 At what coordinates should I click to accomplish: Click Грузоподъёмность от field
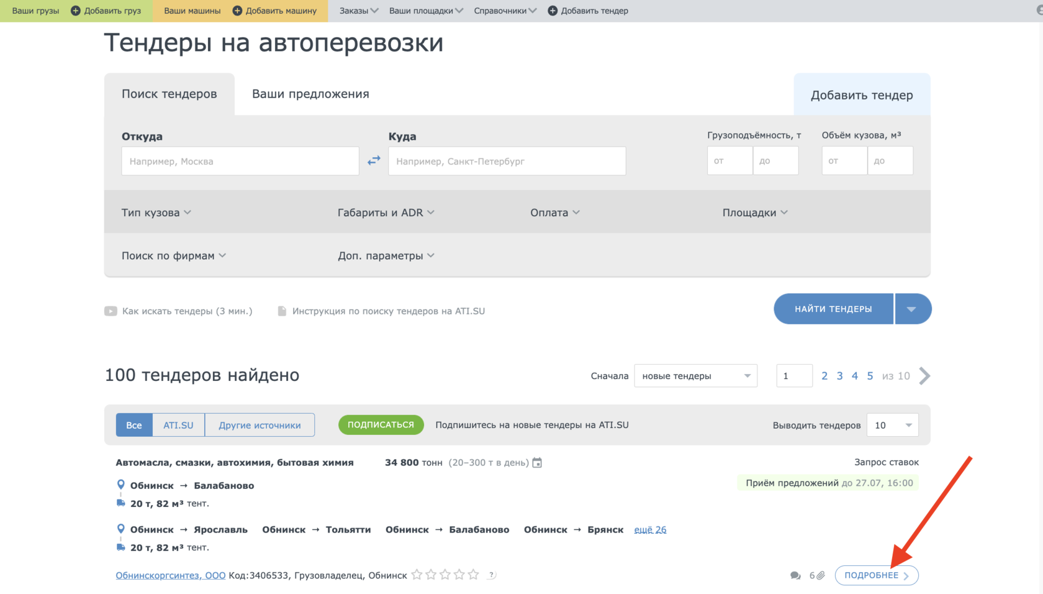[730, 161]
